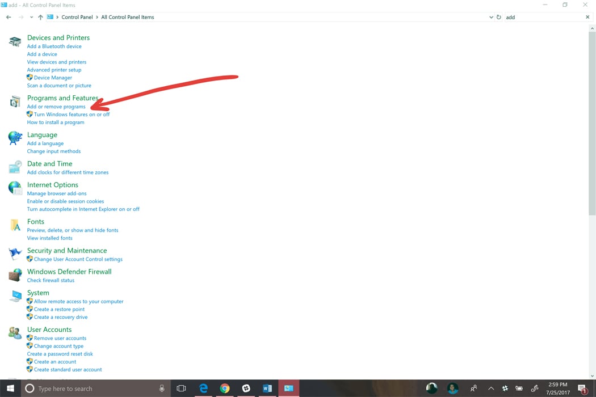Launch Microsoft Edge from the taskbar
Image resolution: width=596 pixels, height=397 pixels.
tap(203, 388)
